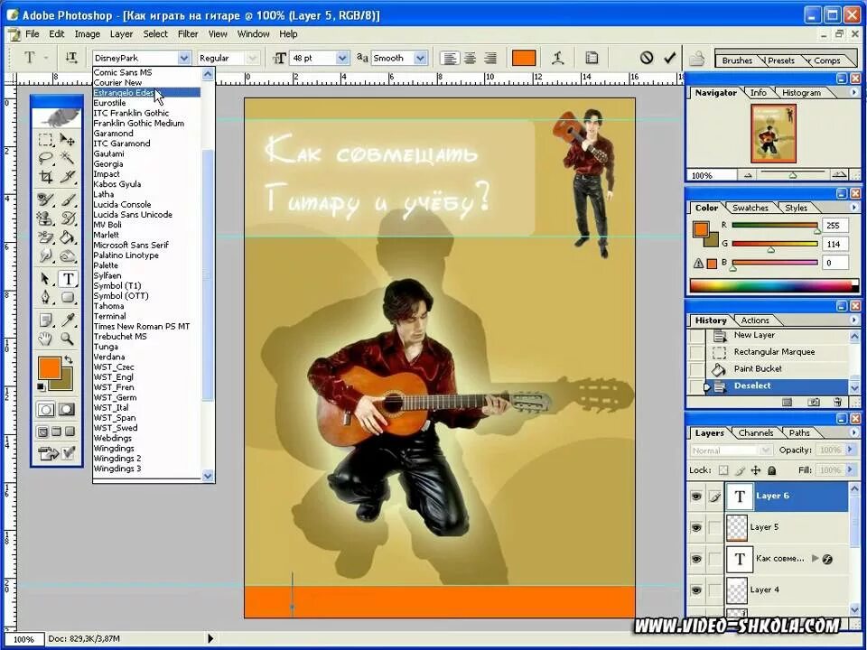Commit the current text edits checkmark
Image resolution: width=867 pixels, height=650 pixels.
669,58
